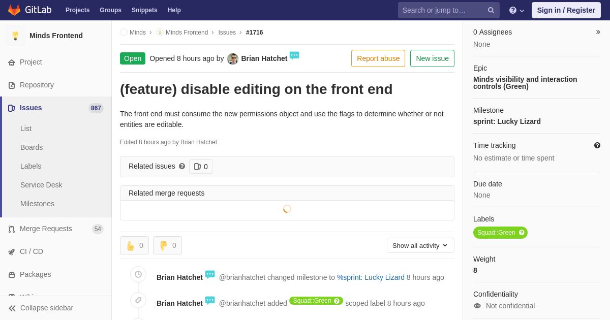The height and width of the screenshot is (320, 610).
Task: Collapse right sidebar with chevrons
Action: tap(598, 32)
